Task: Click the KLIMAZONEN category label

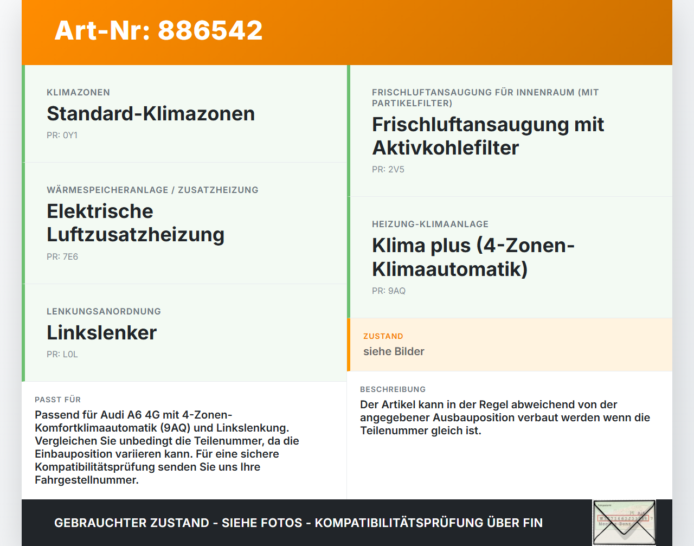Action: click(79, 92)
